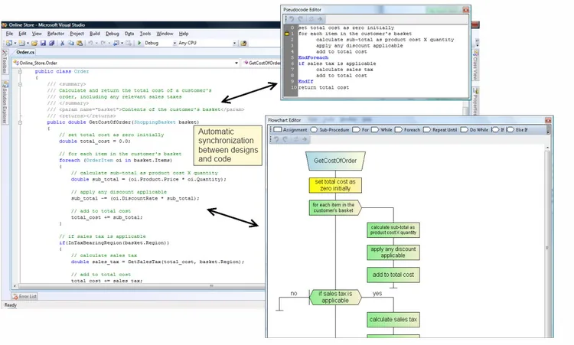
Task: Click right arrow in Flowchart Editor toolbar
Action: (305, 139)
